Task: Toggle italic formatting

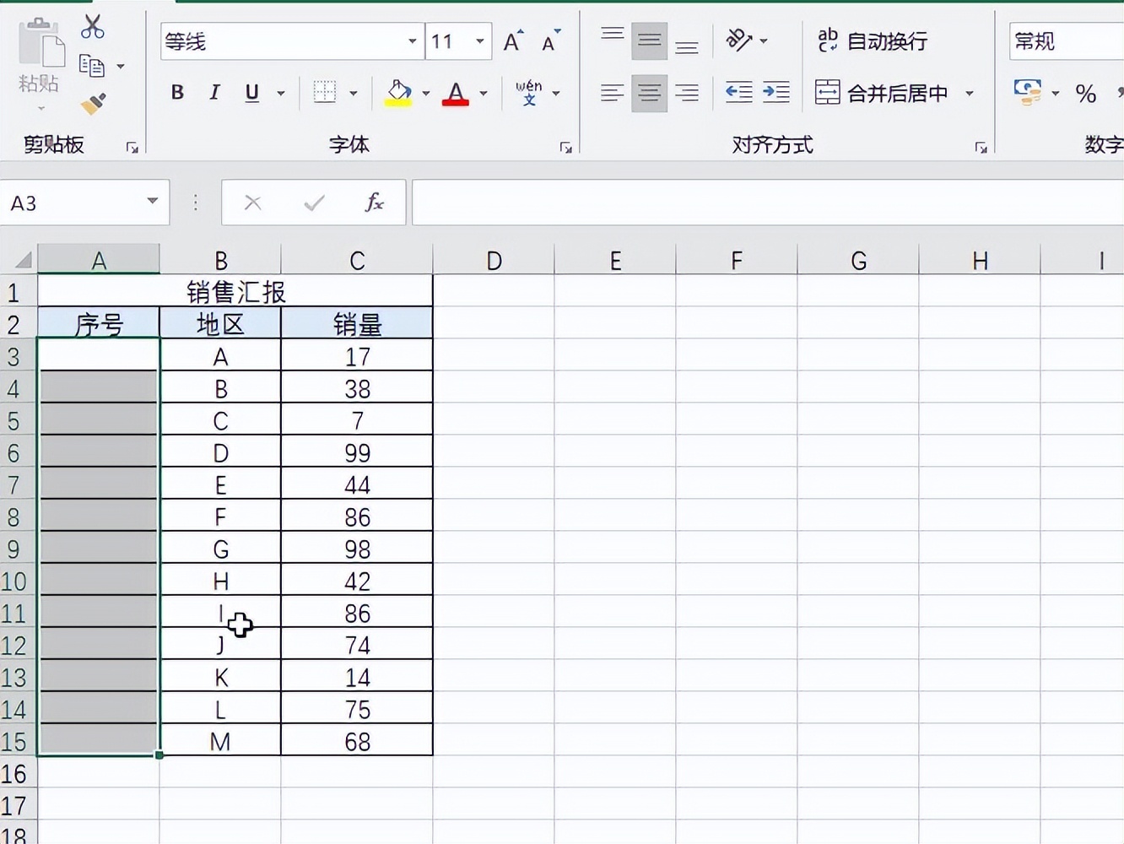Action: tap(214, 93)
